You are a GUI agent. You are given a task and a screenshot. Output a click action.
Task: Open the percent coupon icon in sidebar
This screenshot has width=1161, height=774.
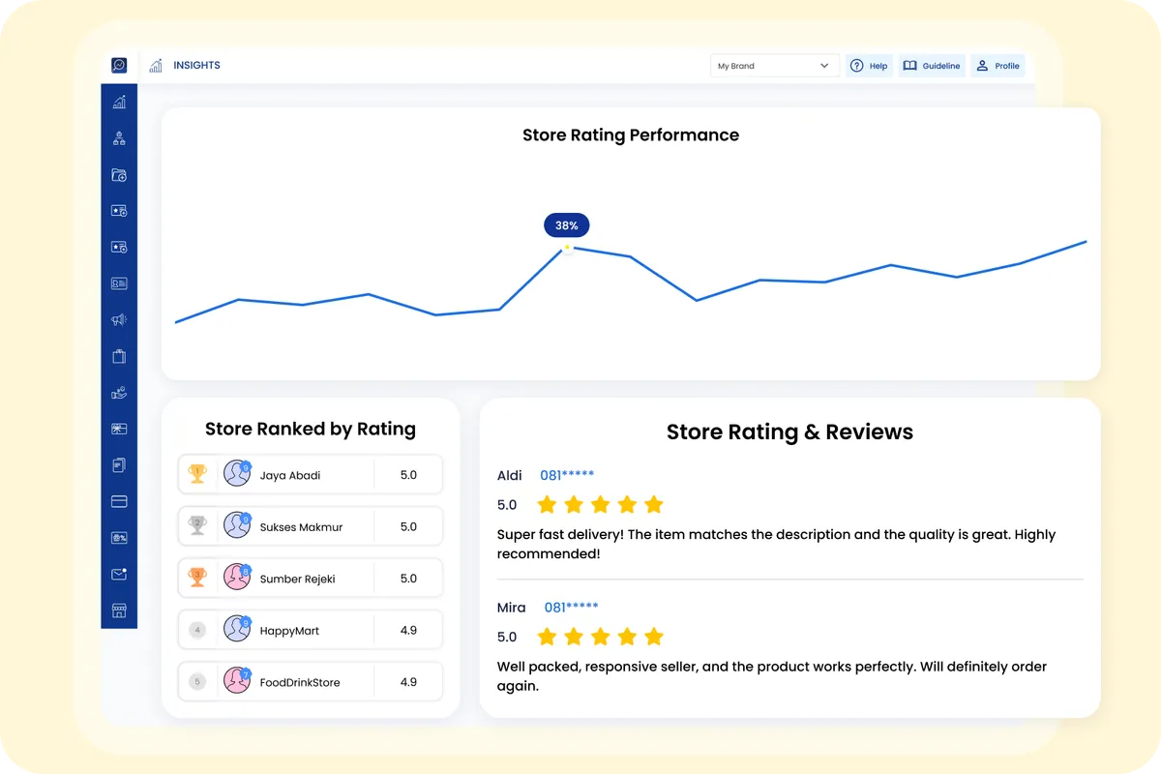pyautogui.click(x=119, y=538)
